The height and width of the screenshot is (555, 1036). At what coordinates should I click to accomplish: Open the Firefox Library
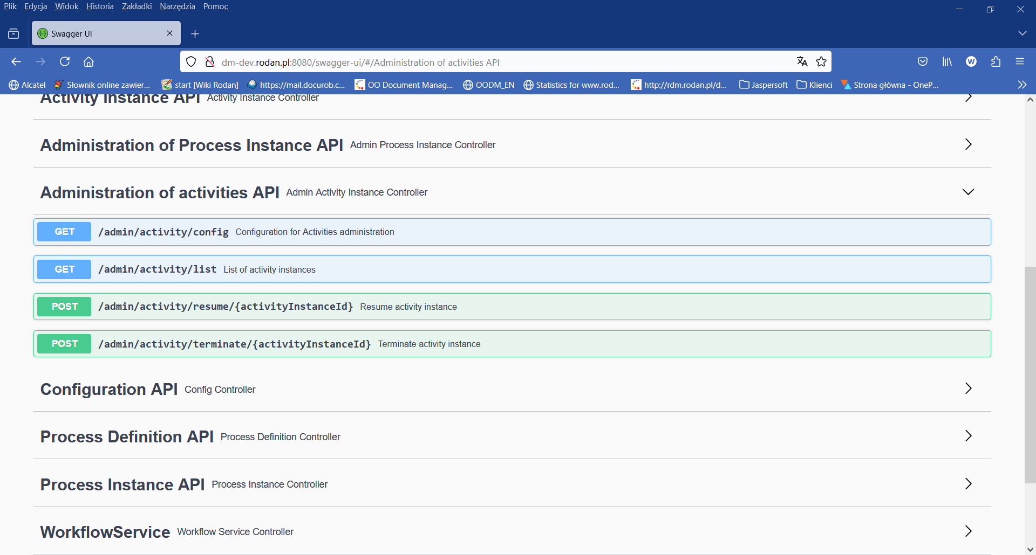(947, 61)
